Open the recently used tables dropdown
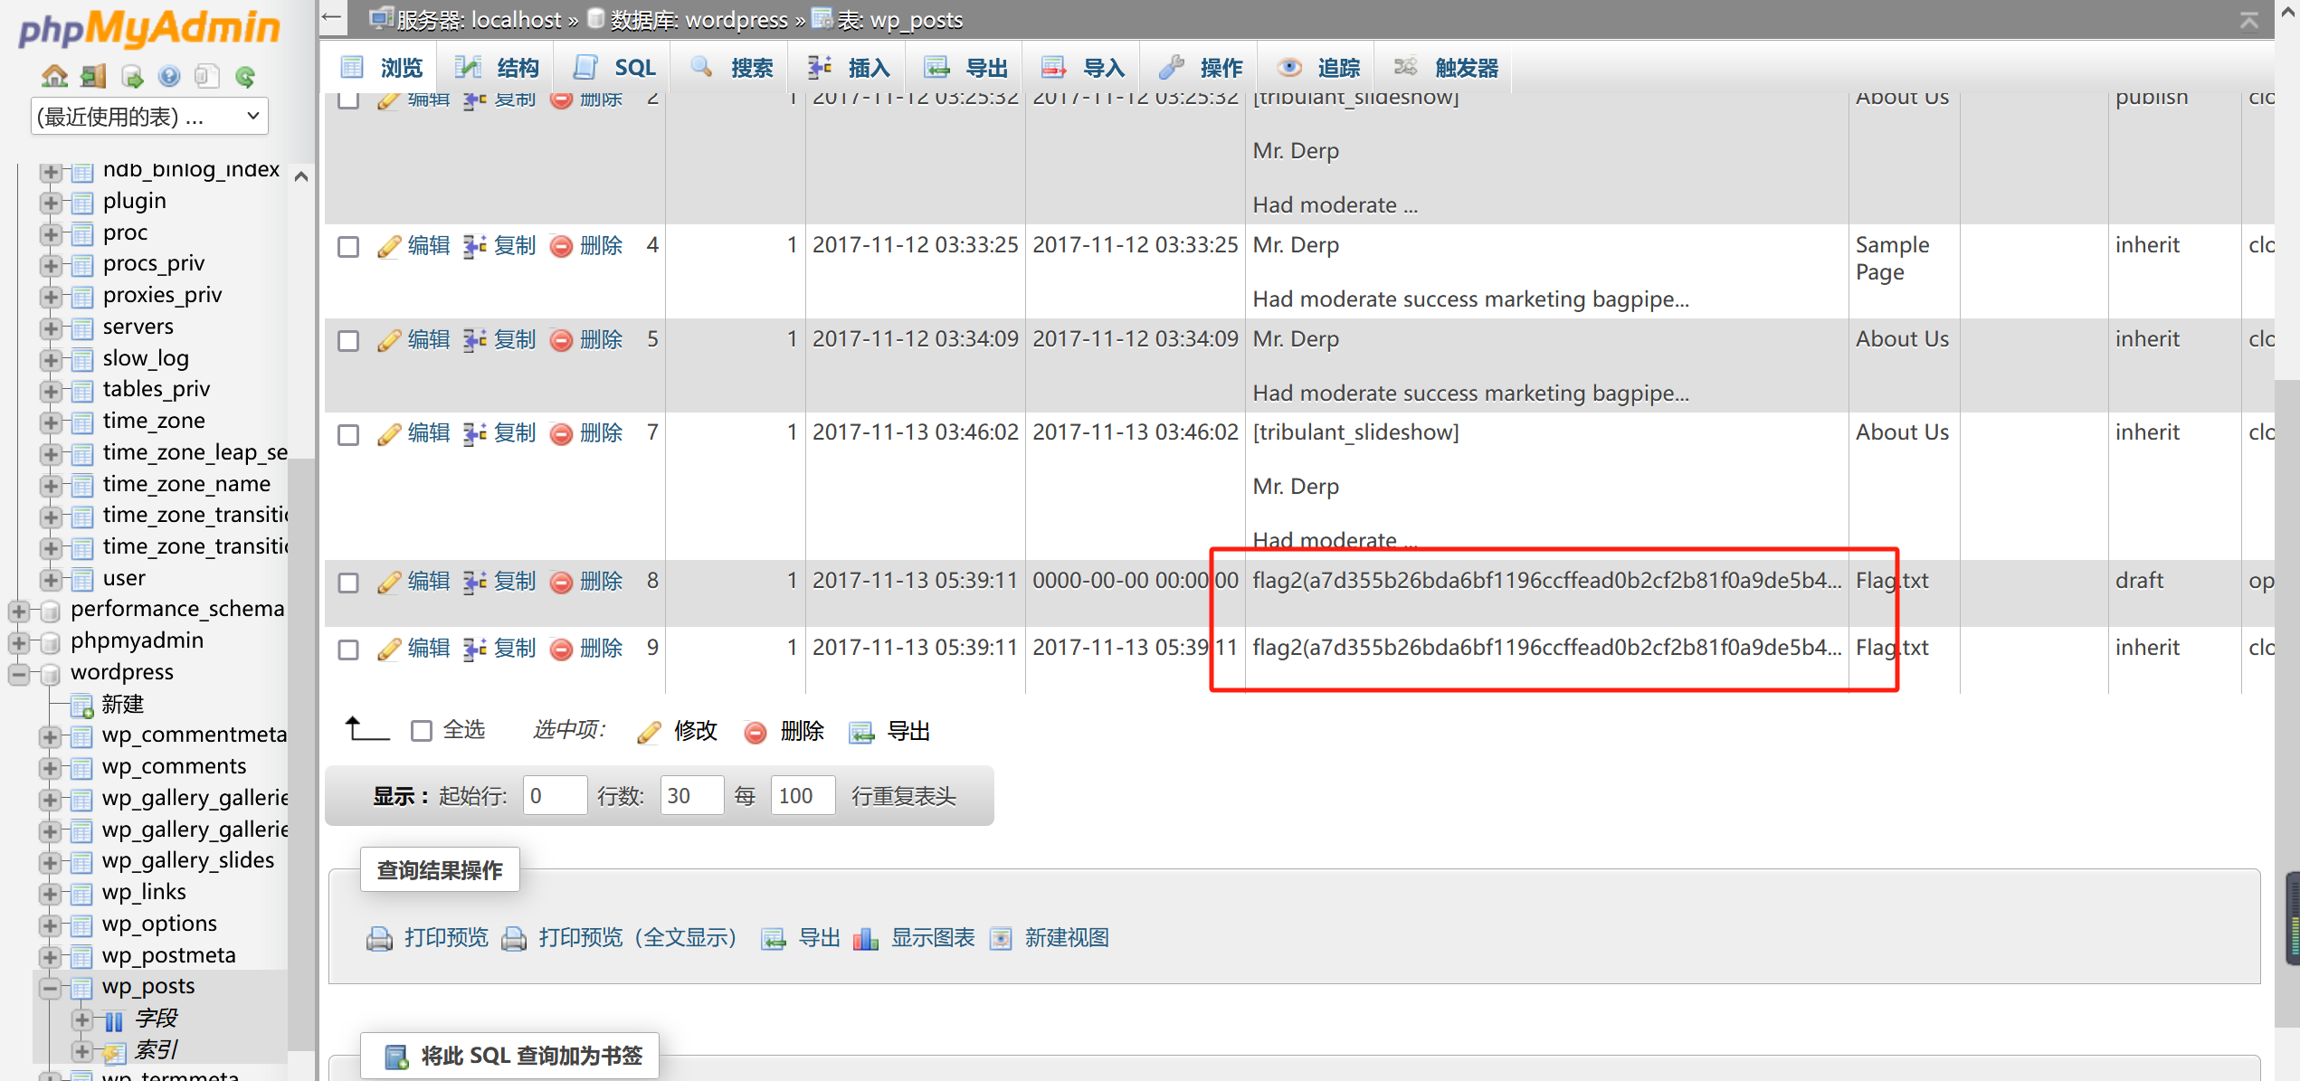This screenshot has height=1081, width=2300. (150, 117)
